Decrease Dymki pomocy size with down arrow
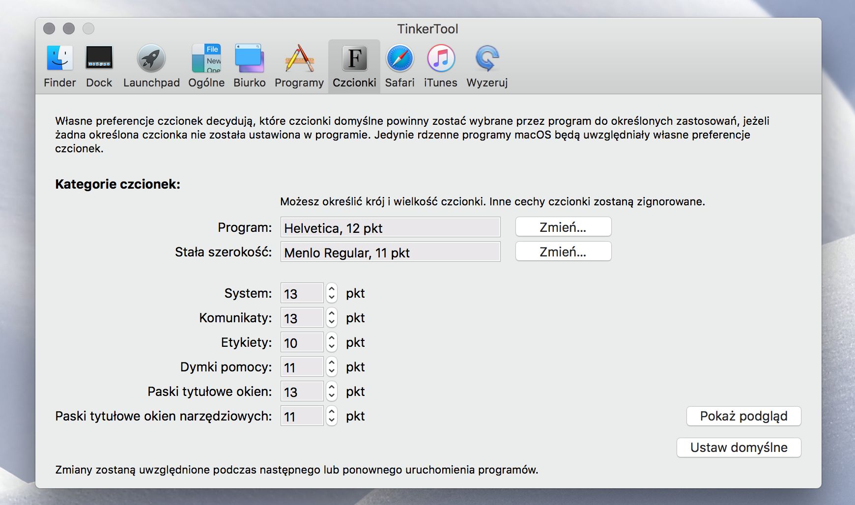Viewport: 855px width, 505px height. tap(332, 372)
